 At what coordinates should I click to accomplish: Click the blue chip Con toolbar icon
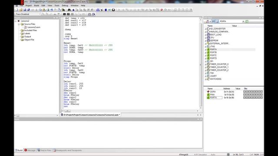coord(106,10)
